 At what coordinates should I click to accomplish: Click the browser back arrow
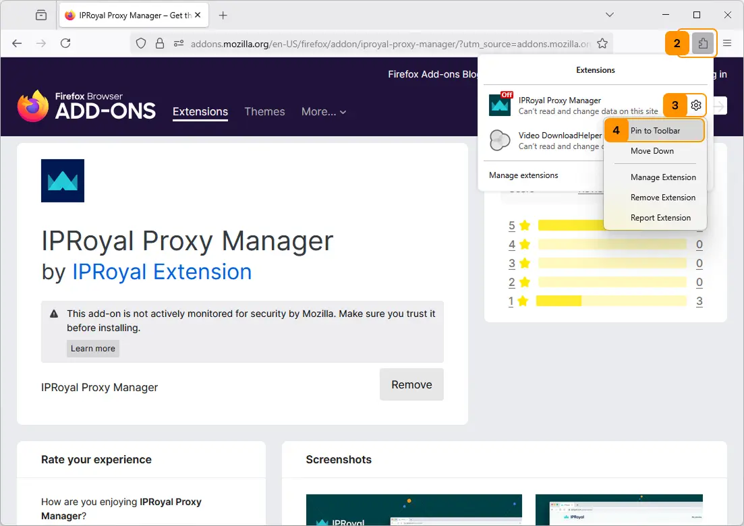(17, 44)
